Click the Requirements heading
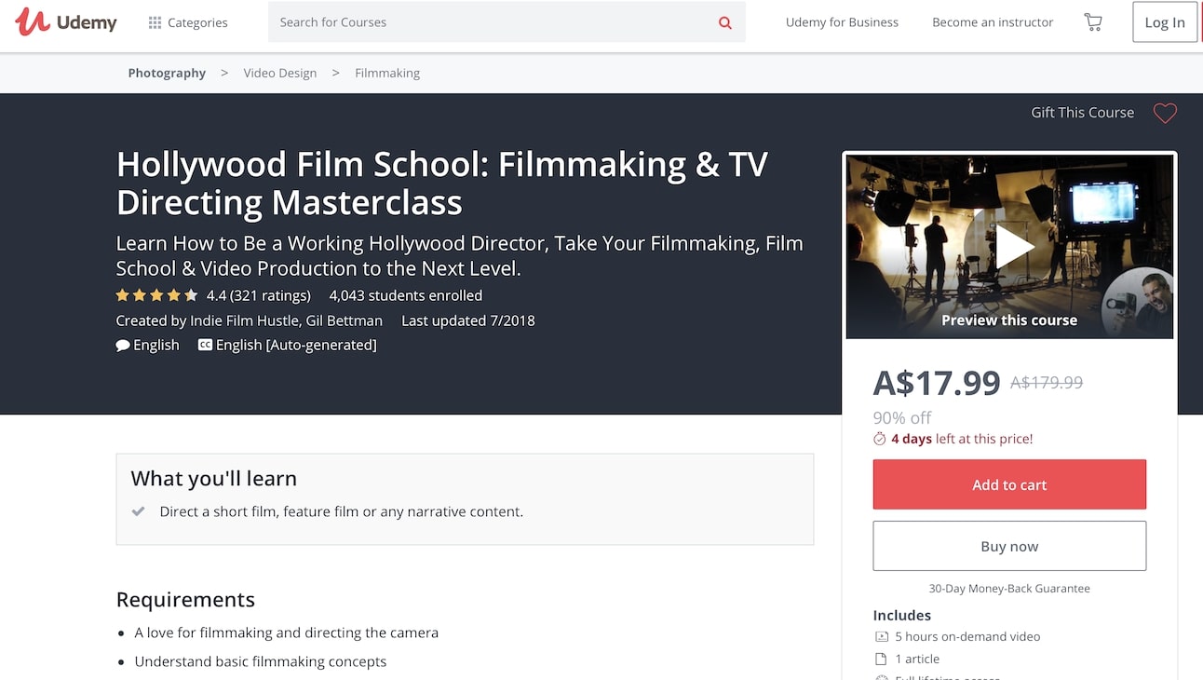Screen dimensions: 1203x680 click(x=185, y=599)
